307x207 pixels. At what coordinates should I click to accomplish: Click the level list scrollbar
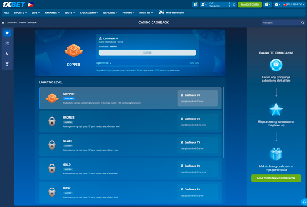(223, 123)
